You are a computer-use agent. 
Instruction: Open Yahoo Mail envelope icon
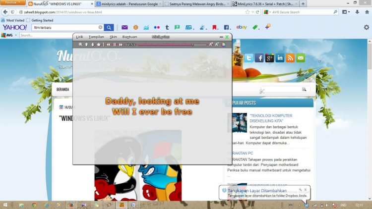tap(124, 28)
